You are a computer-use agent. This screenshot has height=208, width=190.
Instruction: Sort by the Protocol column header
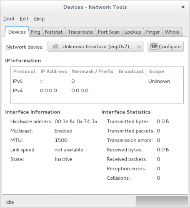(x=24, y=72)
